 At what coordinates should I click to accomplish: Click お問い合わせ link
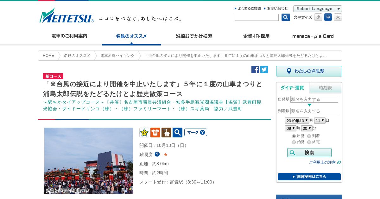[x=276, y=9]
